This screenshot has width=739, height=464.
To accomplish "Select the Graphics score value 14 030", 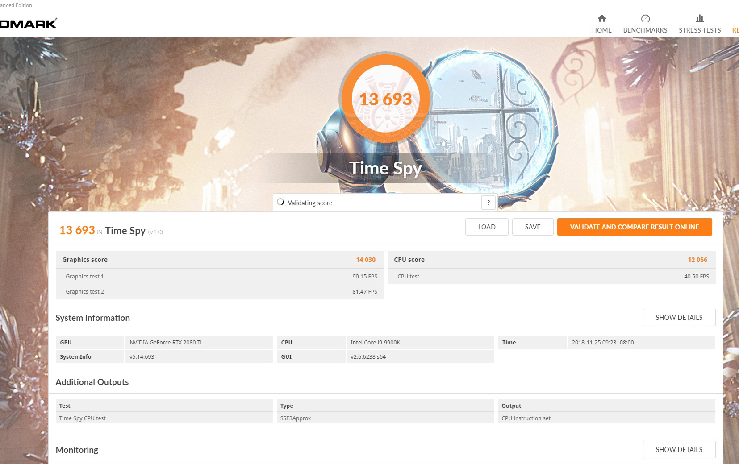I will click(x=366, y=260).
